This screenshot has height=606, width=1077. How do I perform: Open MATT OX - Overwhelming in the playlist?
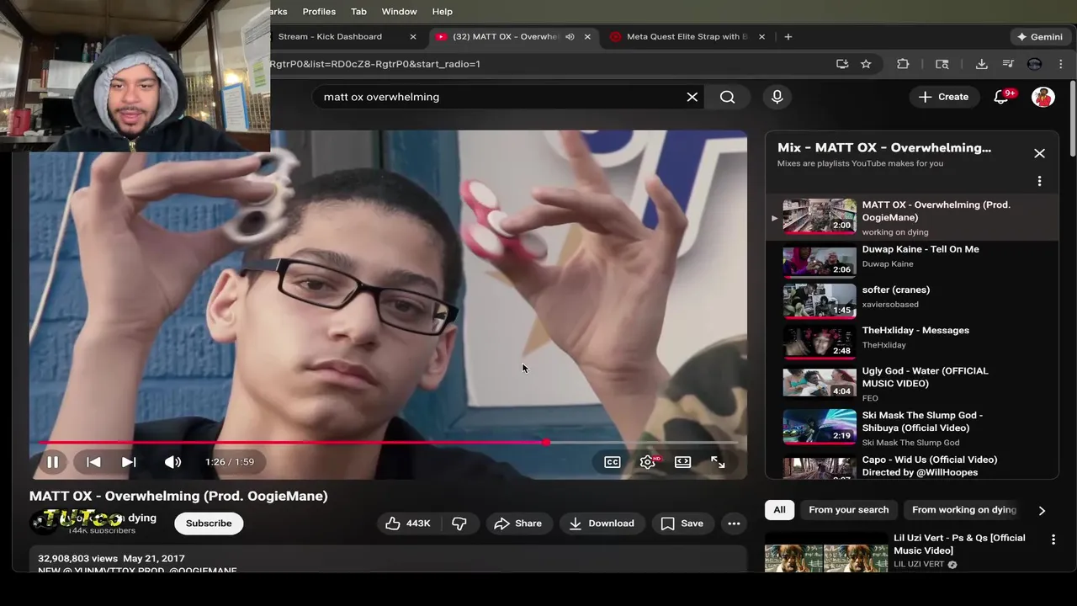913,217
